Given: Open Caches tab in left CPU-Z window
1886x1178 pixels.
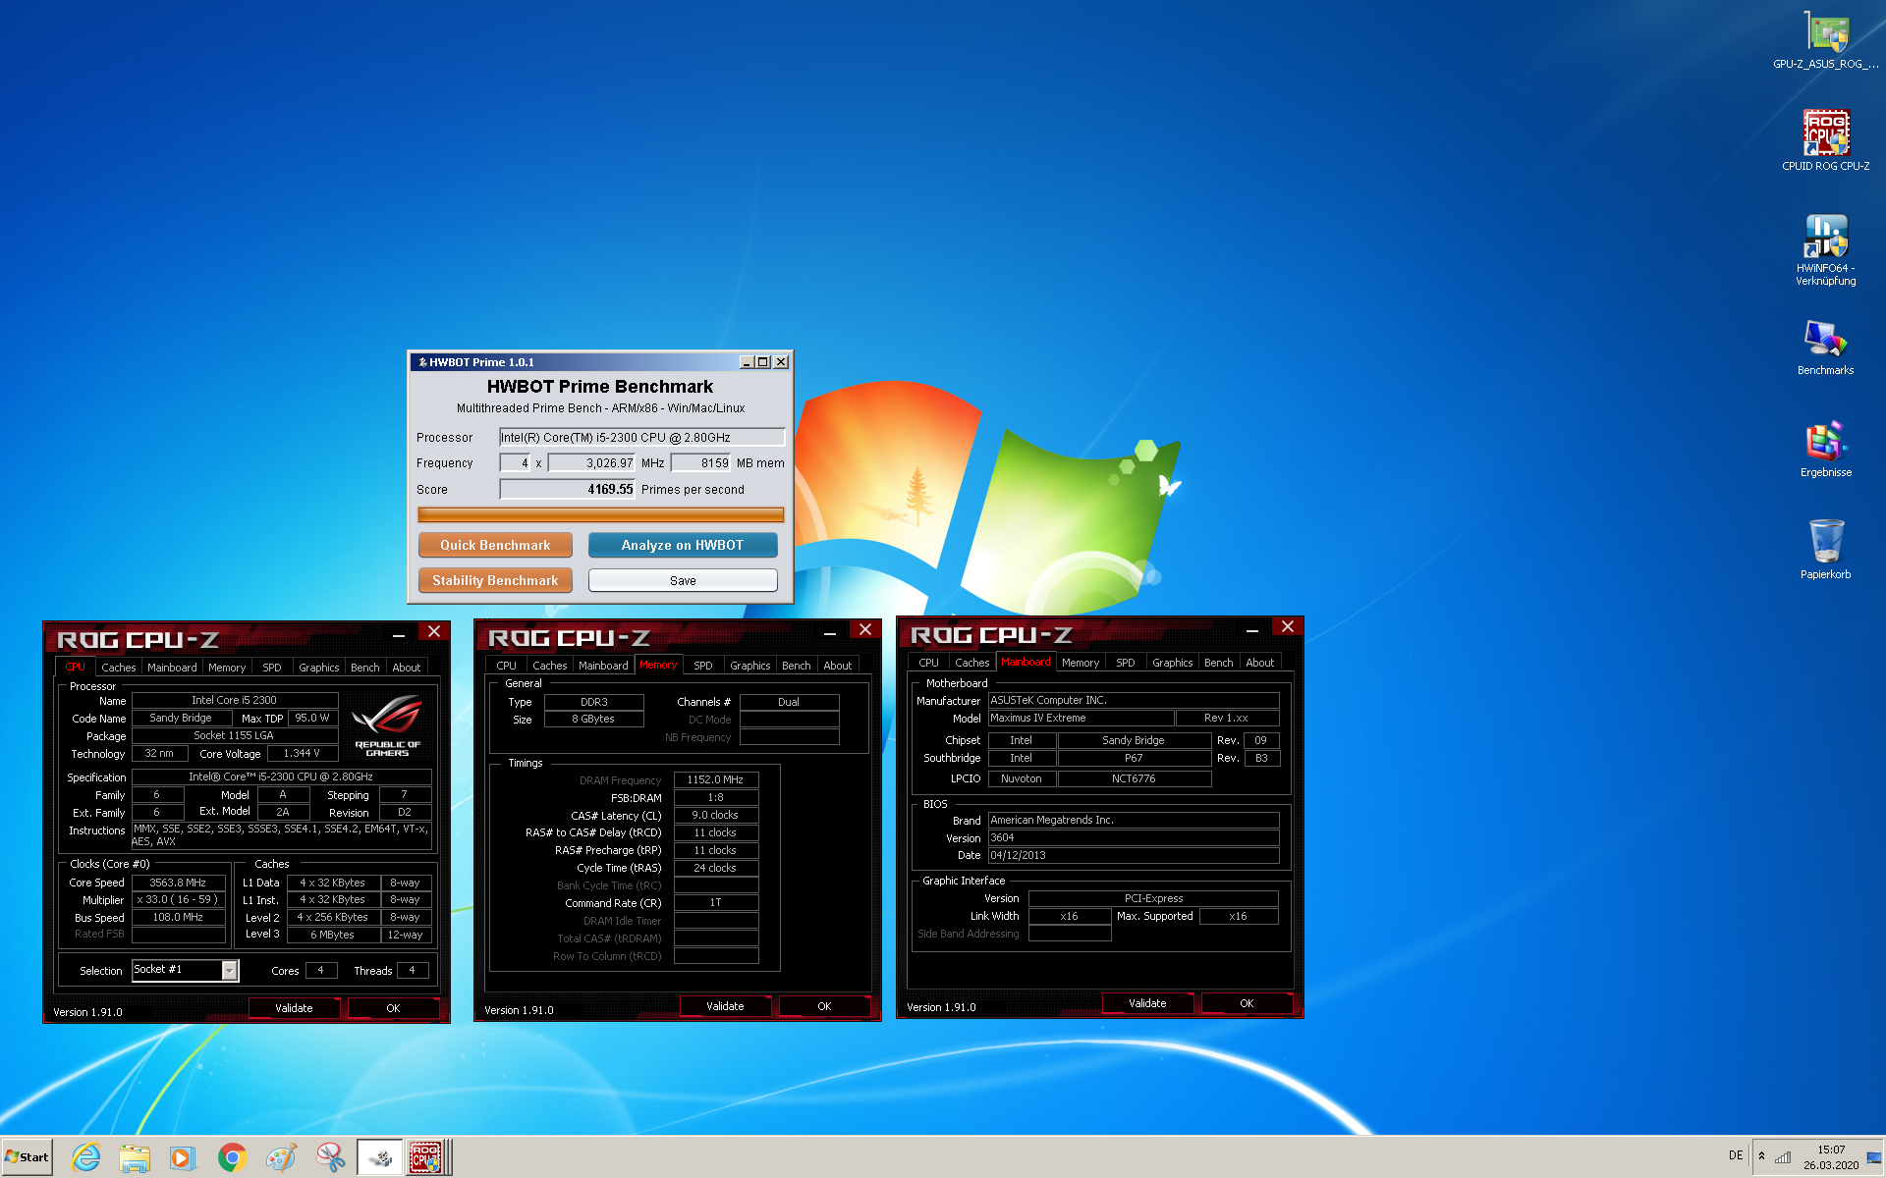Looking at the screenshot, I should [118, 668].
